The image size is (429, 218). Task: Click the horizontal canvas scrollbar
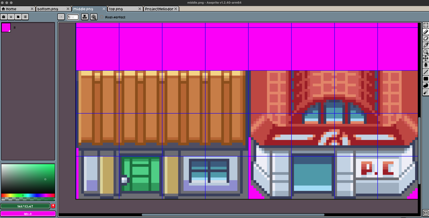[233, 215]
